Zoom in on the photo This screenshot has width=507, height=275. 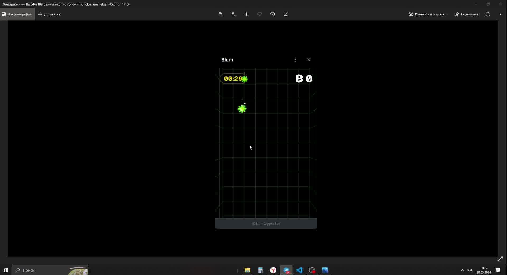pyautogui.click(x=221, y=14)
